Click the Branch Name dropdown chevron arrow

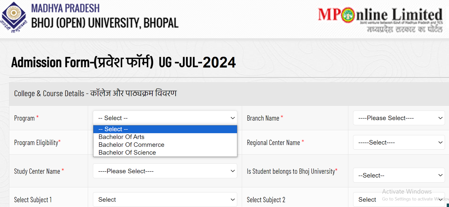440,118
